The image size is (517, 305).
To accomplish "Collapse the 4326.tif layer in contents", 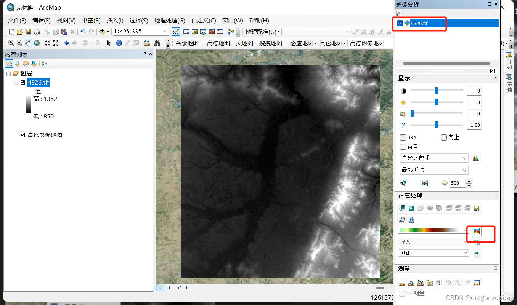I will pyautogui.click(x=16, y=82).
